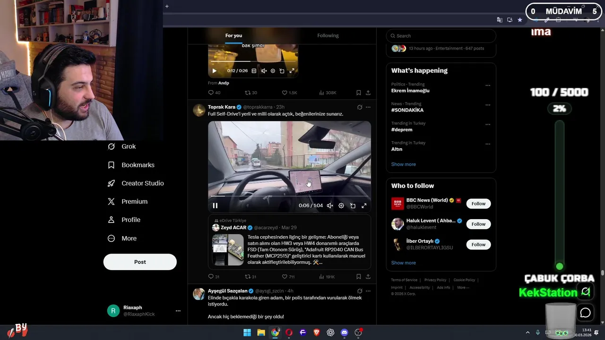The image size is (605, 340).
Task: Follow BBC News (World)
Action: 478,204
